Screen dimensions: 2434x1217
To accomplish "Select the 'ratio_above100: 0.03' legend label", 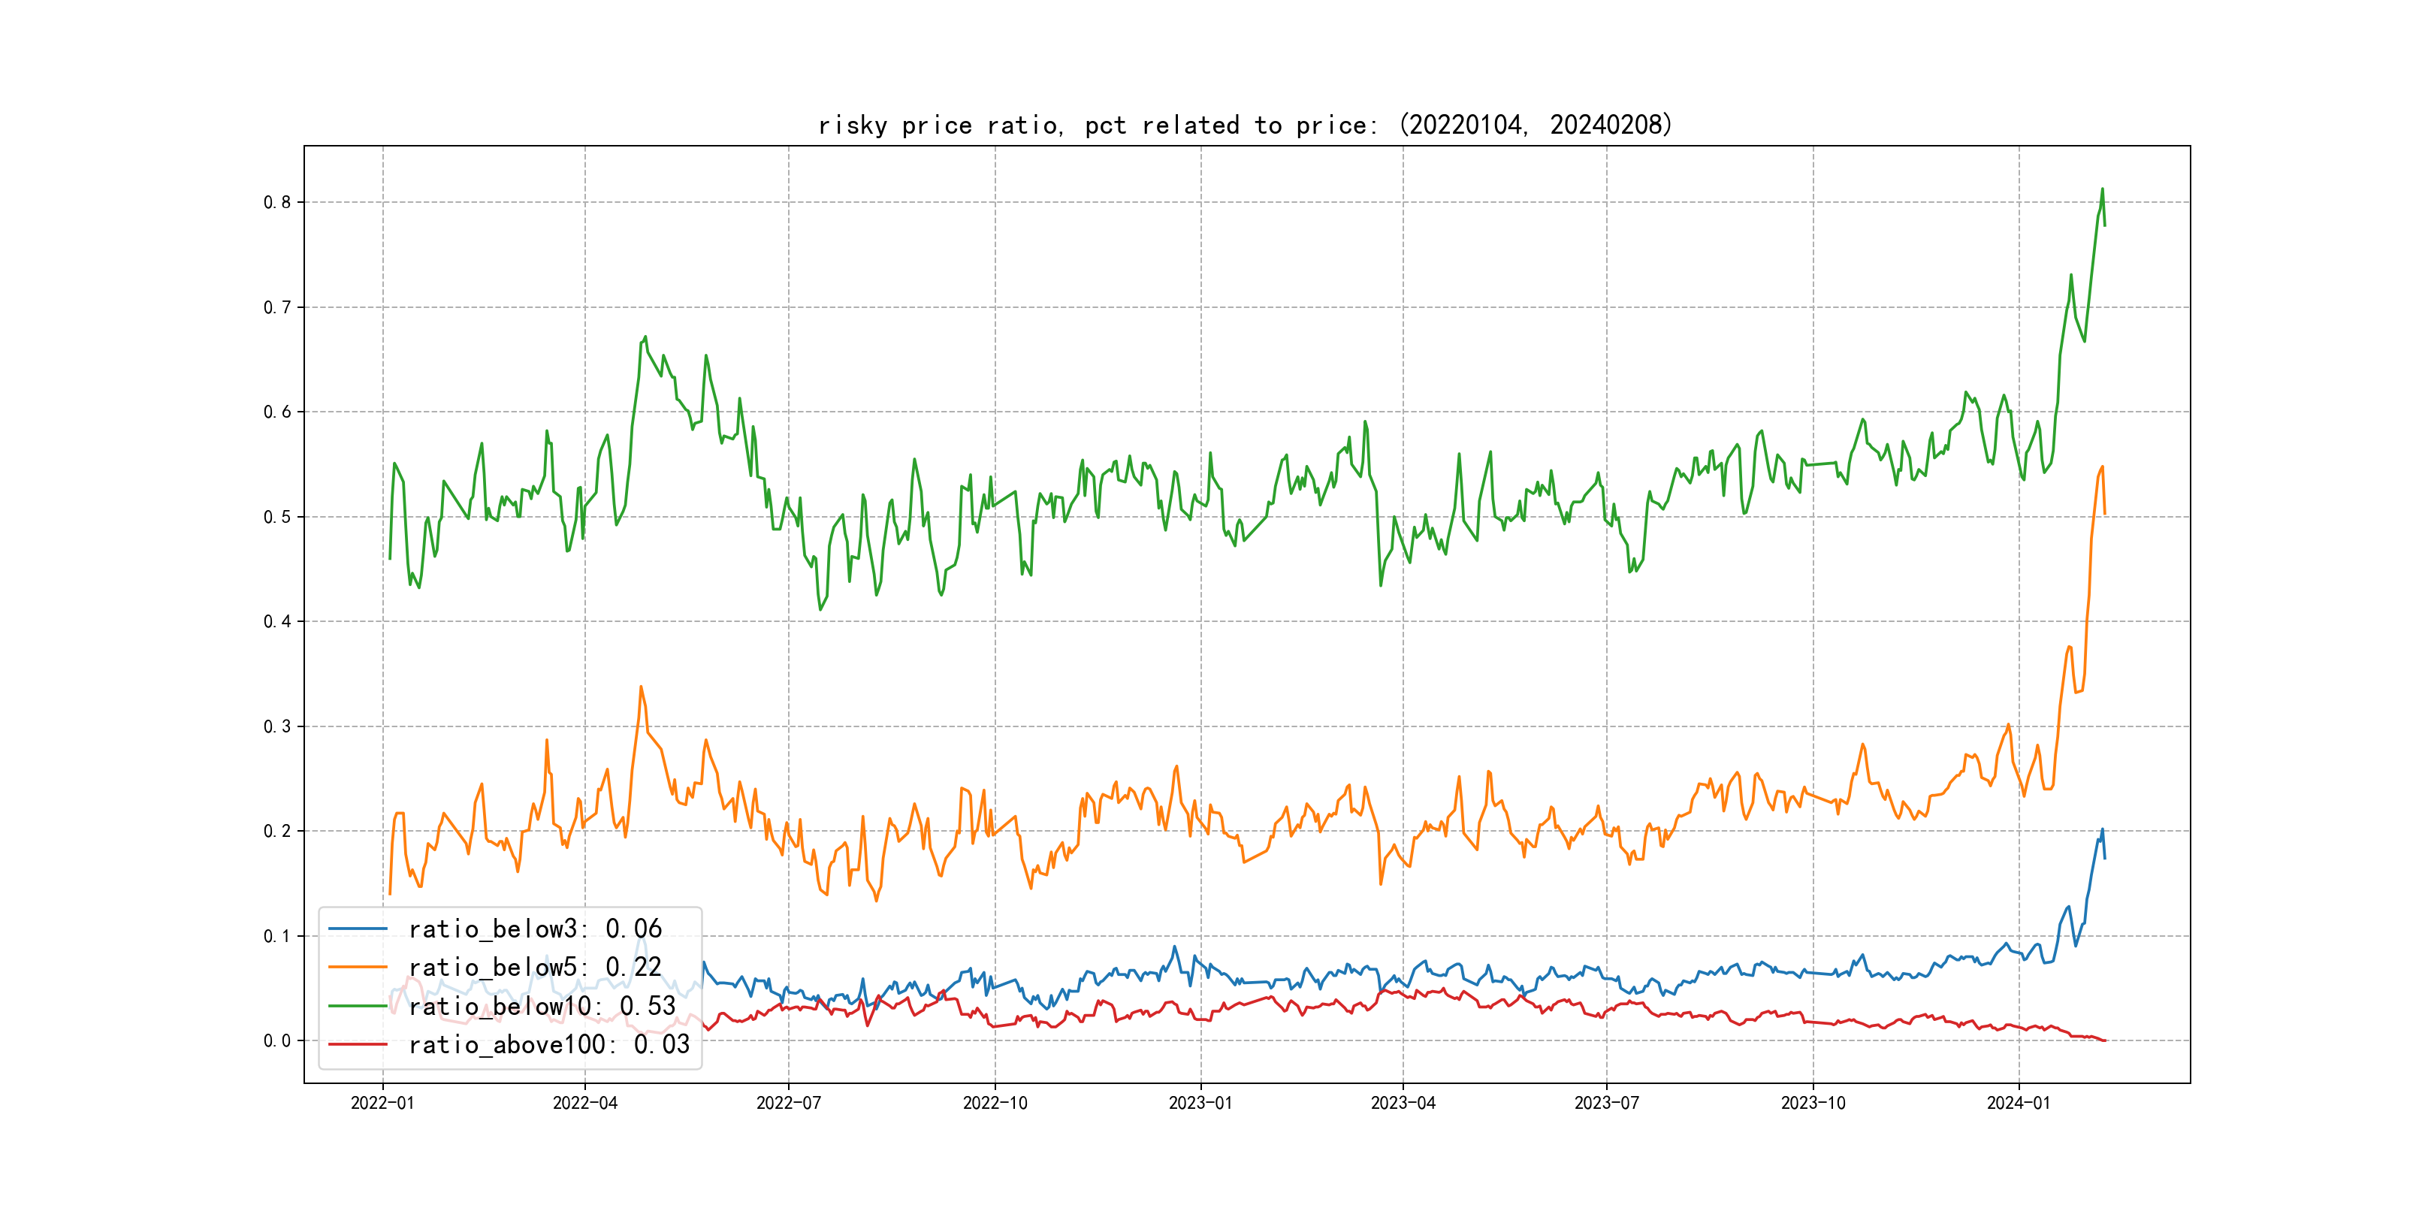I will click(x=549, y=1044).
